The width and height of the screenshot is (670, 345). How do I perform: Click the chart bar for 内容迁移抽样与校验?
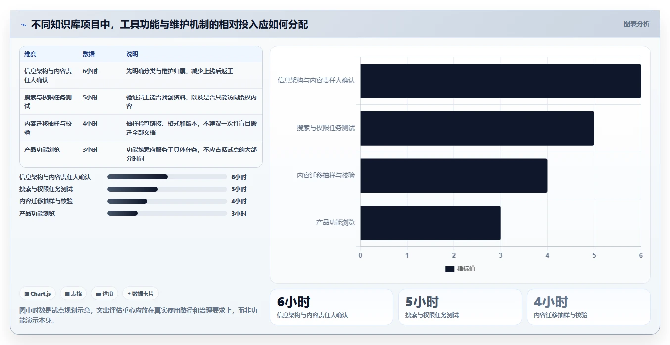(x=454, y=175)
